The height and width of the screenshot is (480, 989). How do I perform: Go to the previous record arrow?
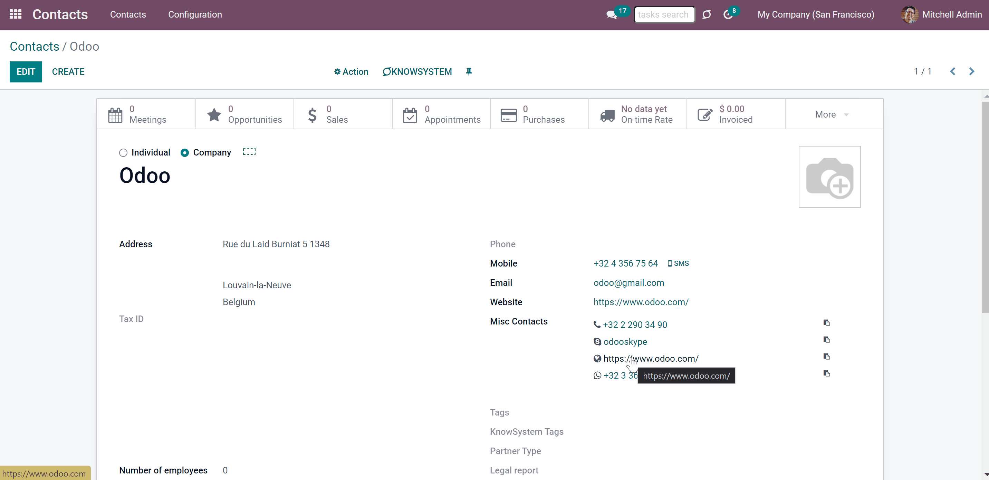[952, 71]
